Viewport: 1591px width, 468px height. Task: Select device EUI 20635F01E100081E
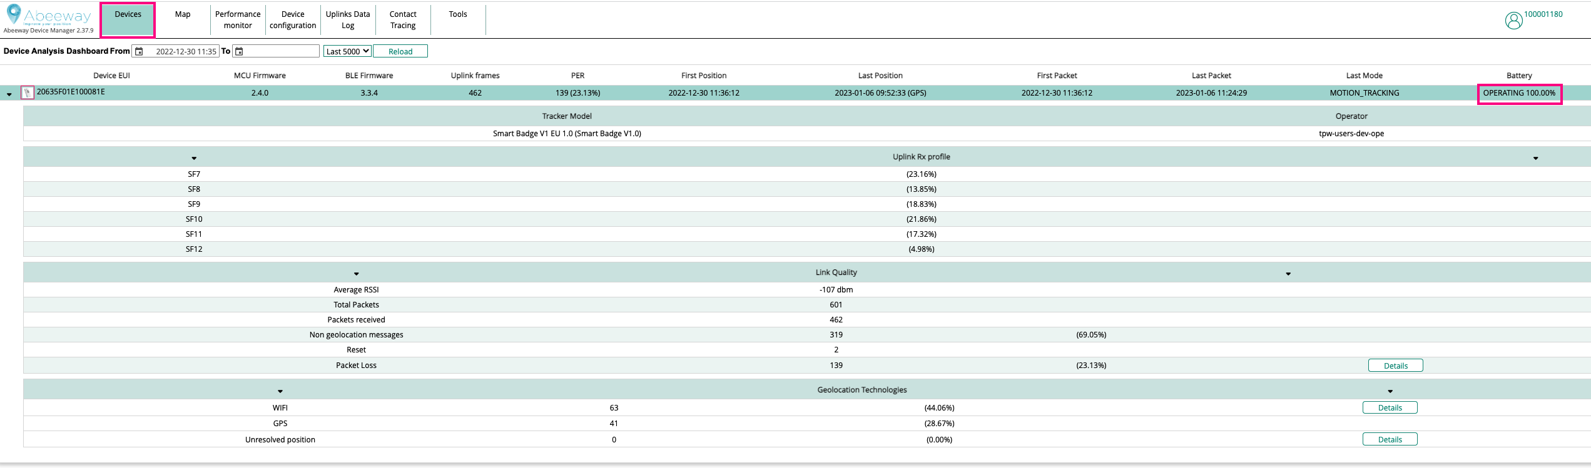[71, 92]
